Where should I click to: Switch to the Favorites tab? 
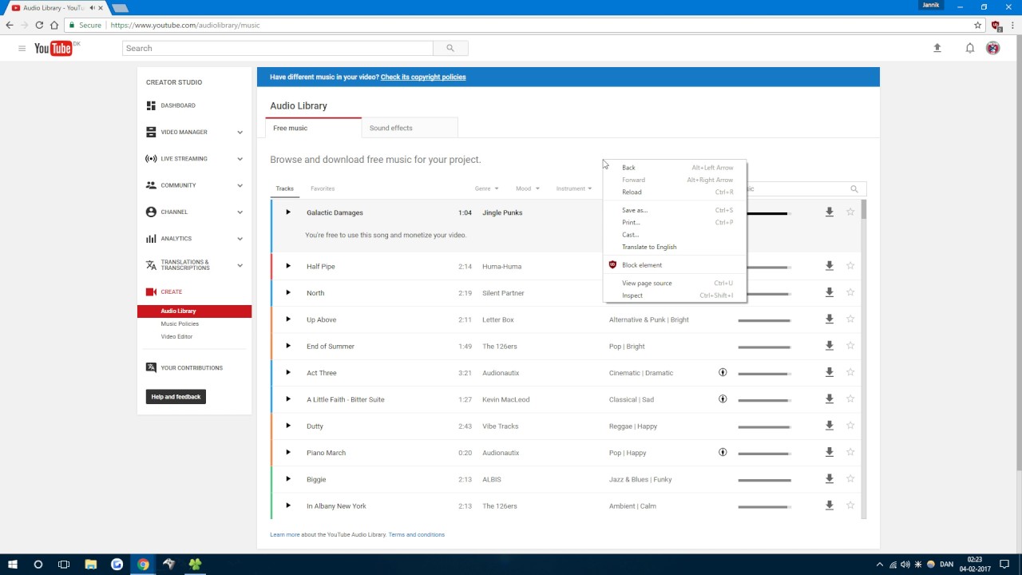(x=323, y=188)
